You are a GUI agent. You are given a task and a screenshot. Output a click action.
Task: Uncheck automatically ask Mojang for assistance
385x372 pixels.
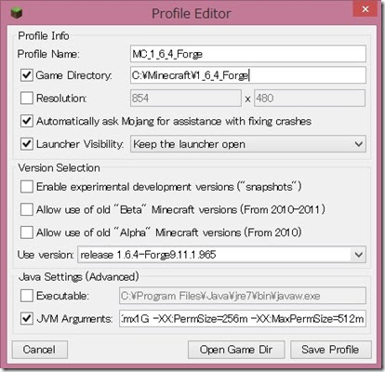click(x=27, y=121)
